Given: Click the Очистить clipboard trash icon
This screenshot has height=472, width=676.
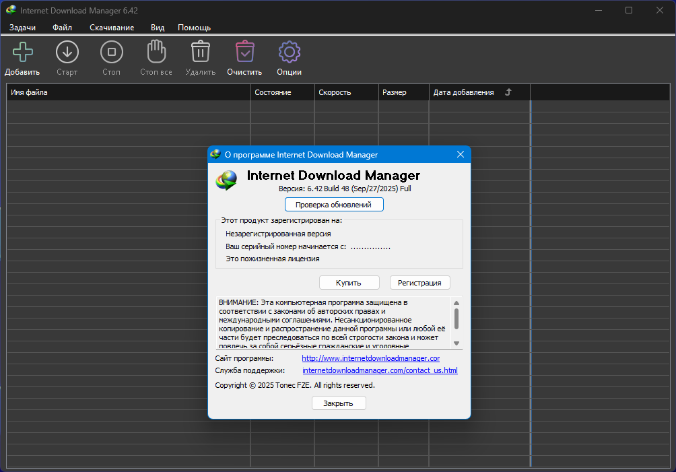Looking at the screenshot, I should tap(244, 53).
